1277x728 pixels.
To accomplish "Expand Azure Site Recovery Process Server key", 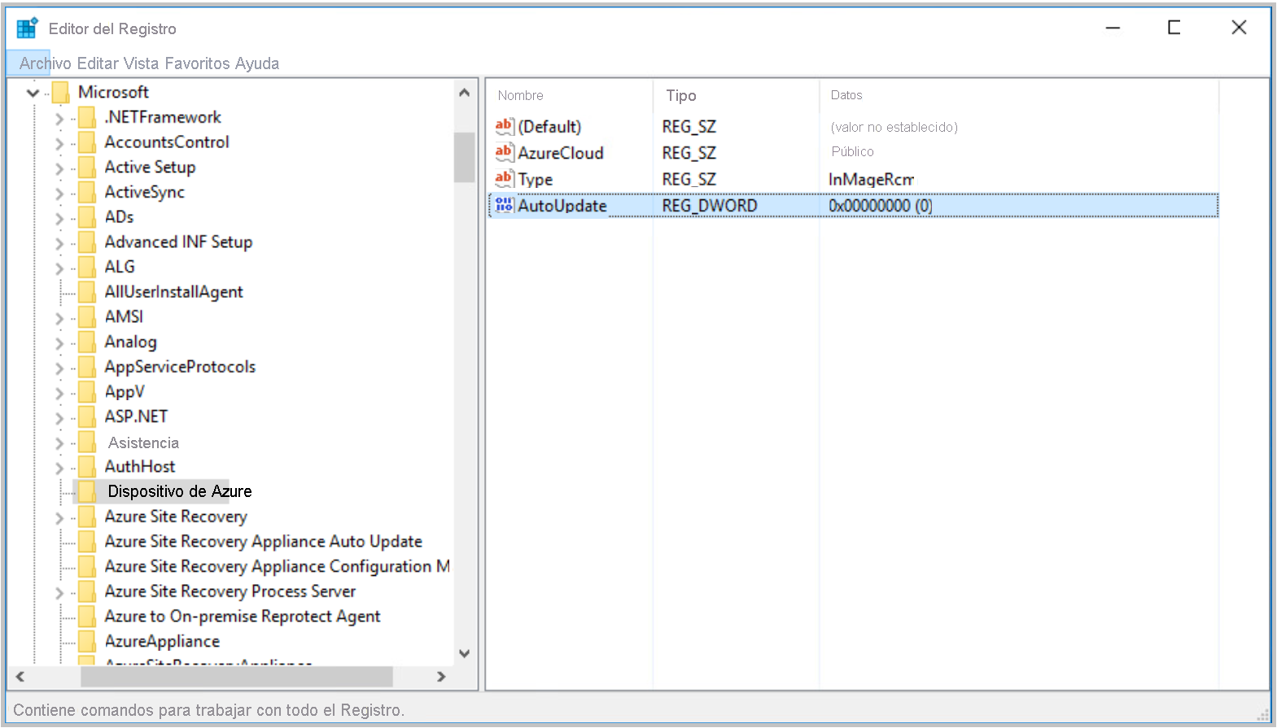I will click(59, 593).
